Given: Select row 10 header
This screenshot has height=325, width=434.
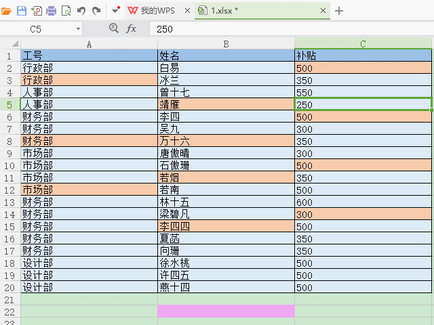Looking at the screenshot, I should tap(9, 166).
